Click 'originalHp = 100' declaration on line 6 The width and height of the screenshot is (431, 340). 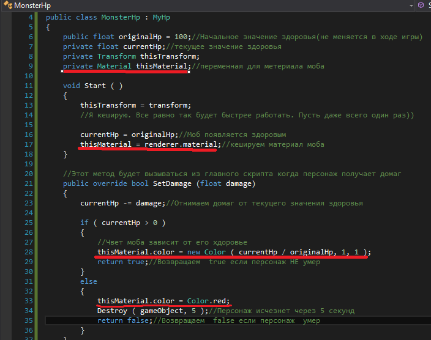153,37
